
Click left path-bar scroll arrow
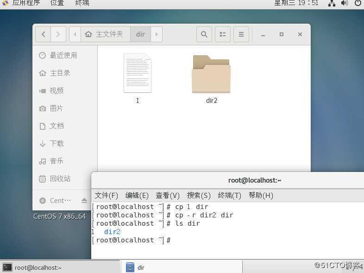(75, 34)
